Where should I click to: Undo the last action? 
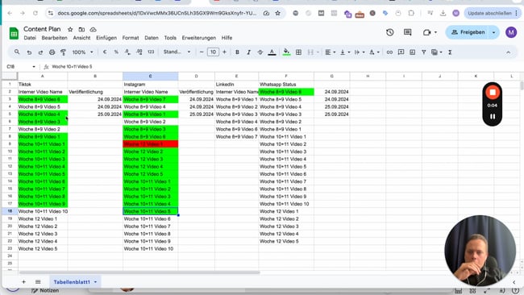[29, 52]
